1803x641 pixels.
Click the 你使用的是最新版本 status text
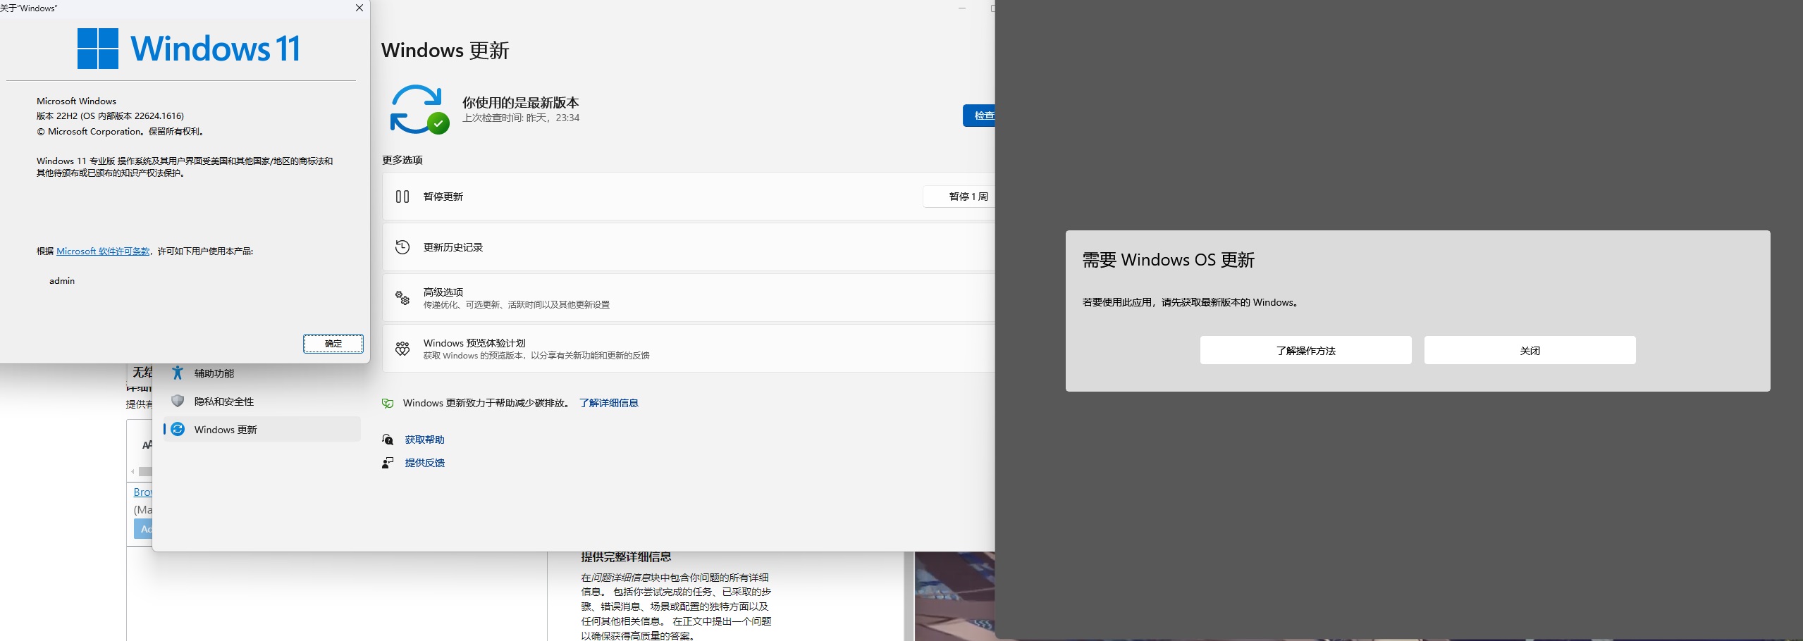coord(521,102)
